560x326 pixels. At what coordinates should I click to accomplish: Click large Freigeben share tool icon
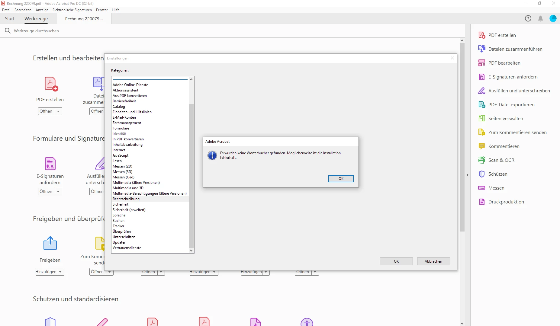50,243
